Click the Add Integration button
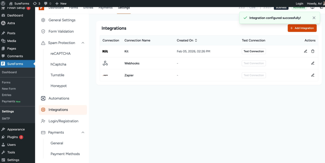Image resolution: width=325 pixels, height=163 pixels. tap(302, 28)
